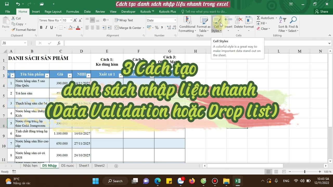Viewport: 333px width, 187px height.
Task: Toggle Middle Align alignment
Action: click(92, 20)
